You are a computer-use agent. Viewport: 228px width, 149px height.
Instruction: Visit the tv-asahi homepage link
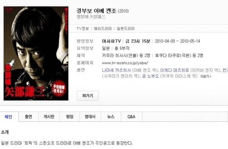point(125,63)
